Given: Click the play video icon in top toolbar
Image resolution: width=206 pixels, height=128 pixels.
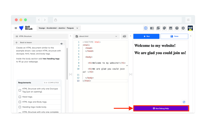Looking at the screenshot, I should tap(146, 28).
